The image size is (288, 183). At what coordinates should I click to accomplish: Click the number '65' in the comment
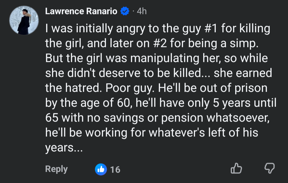tap(52, 118)
